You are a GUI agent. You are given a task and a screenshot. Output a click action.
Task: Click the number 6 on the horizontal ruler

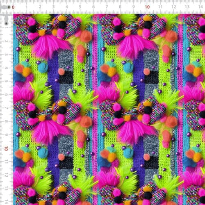click(x=93, y=7)
